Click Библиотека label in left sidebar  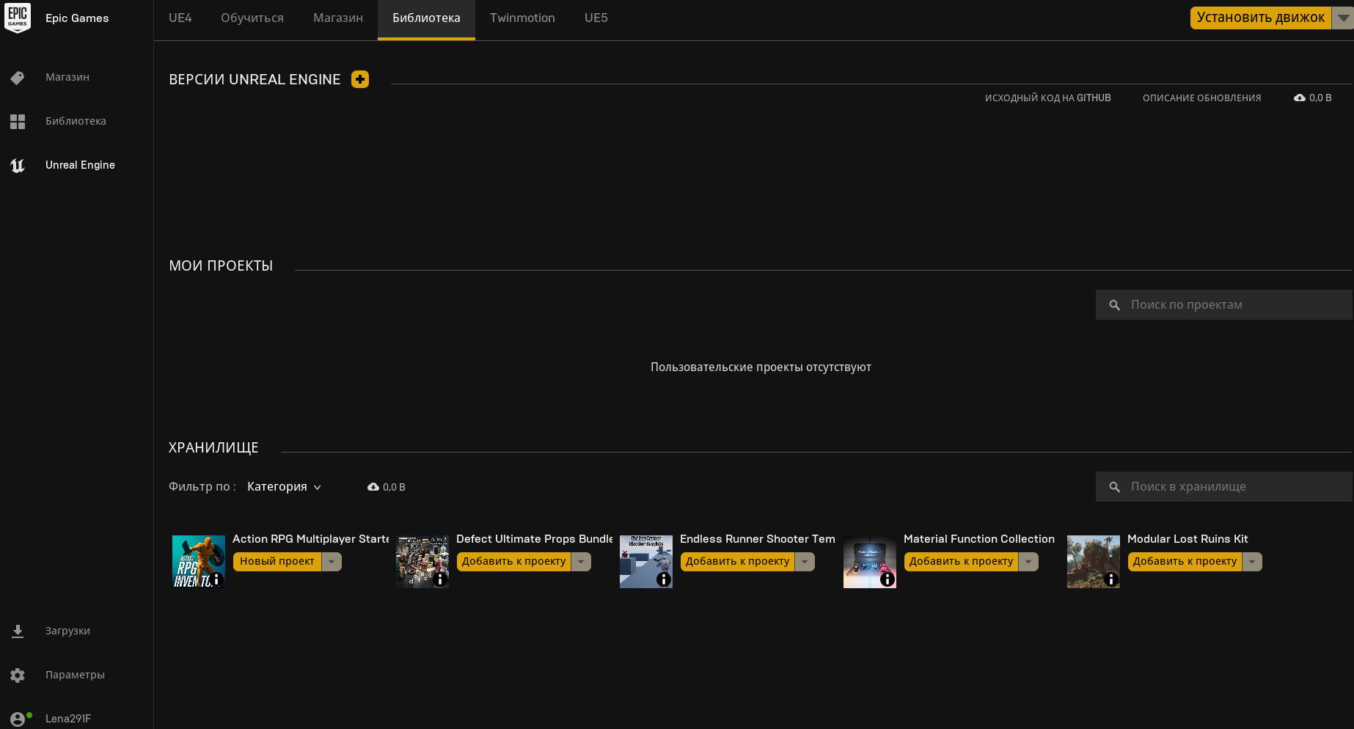tap(76, 122)
